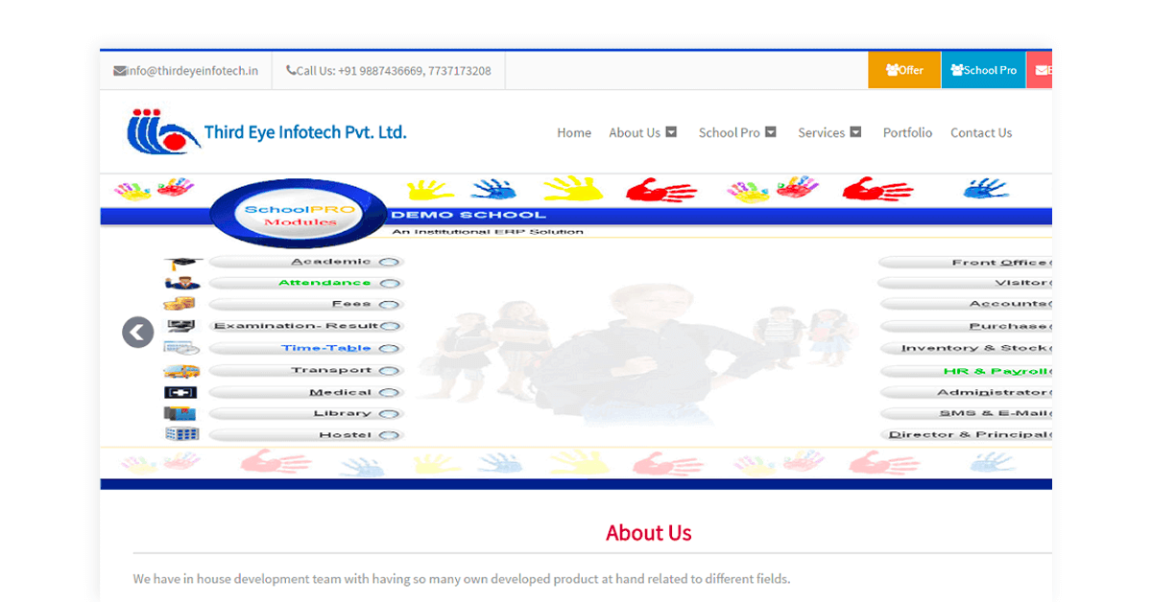
Task: Click the SMS & E-Mail module label
Action: pyautogui.click(x=994, y=413)
